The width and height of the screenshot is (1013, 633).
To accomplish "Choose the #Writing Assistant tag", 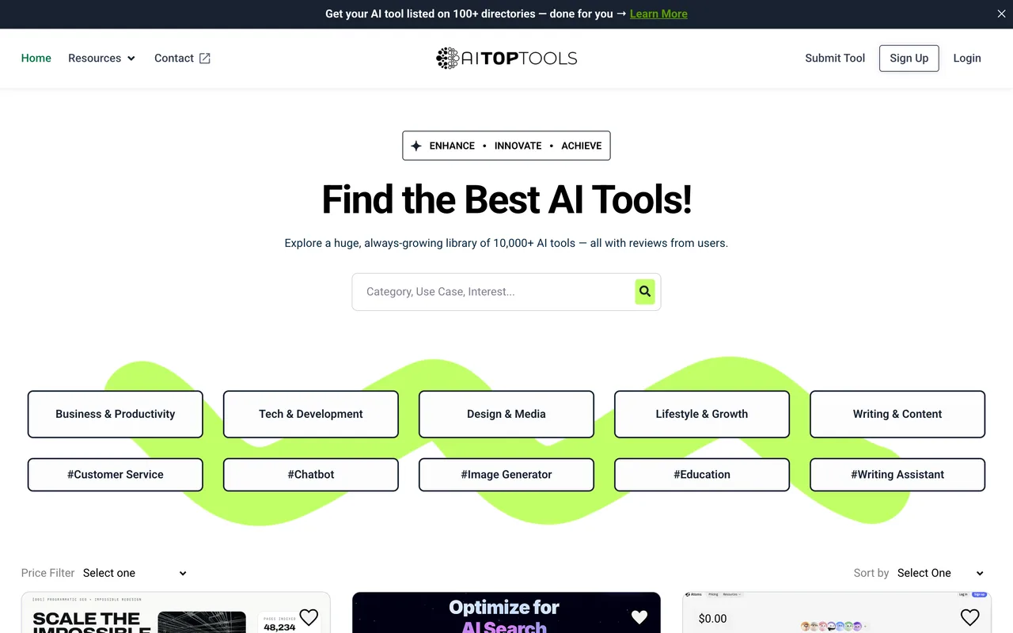I will click(897, 475).
